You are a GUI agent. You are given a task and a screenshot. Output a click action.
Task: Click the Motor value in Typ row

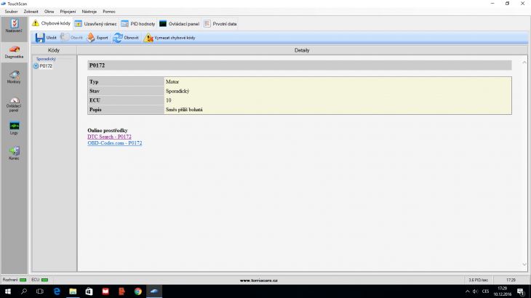tap(172, 82)
